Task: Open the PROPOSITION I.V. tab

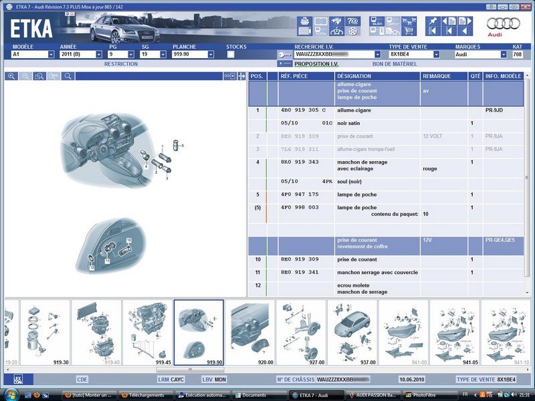Action: tap(316, 63)
